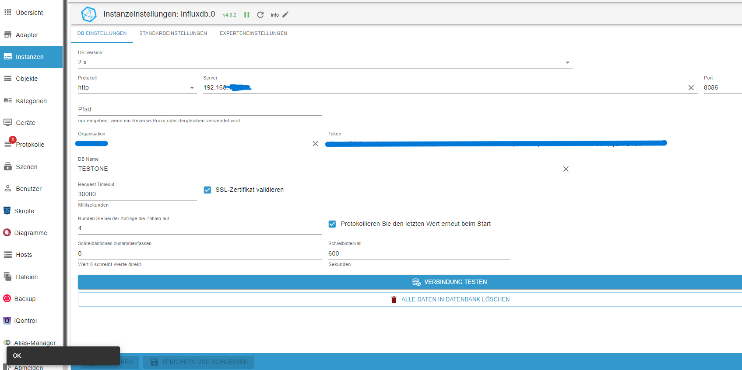742x370 pixels.
Task: Edit log level pencil icon
Action: 285,14
